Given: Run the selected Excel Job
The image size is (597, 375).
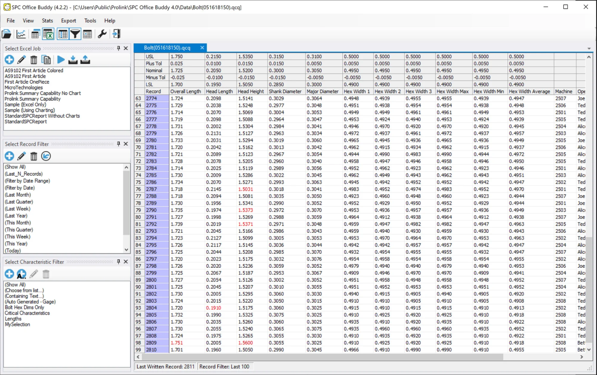Looking at the screenshot, I should [61, 59].
